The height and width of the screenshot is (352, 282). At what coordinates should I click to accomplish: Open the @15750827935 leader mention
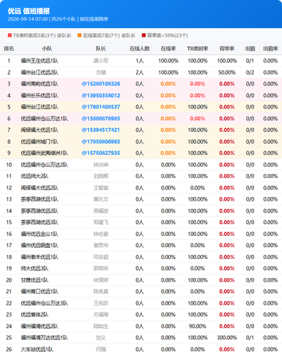(101, 153)
